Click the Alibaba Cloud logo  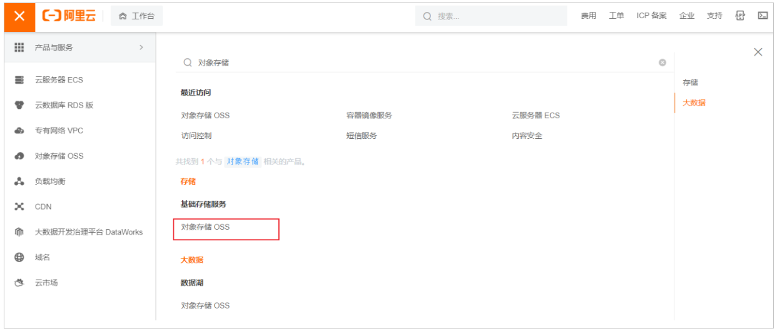click(69, 16)
